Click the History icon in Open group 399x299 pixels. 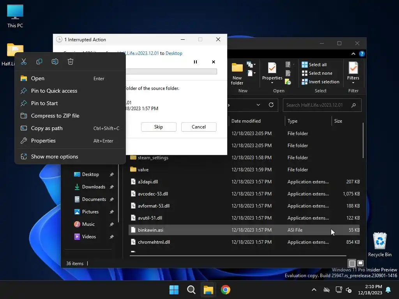tap(288, 82)
